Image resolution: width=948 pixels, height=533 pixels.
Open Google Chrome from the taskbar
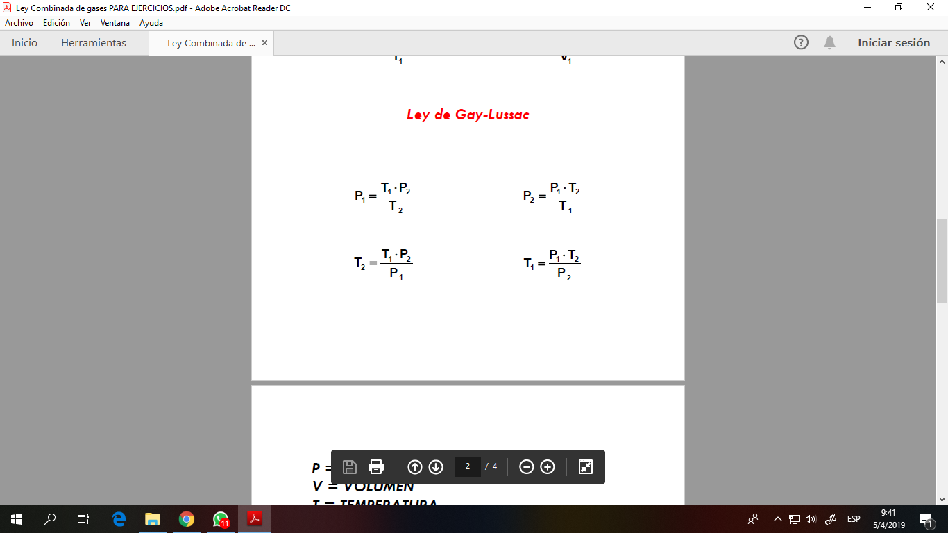coord(186,519)
